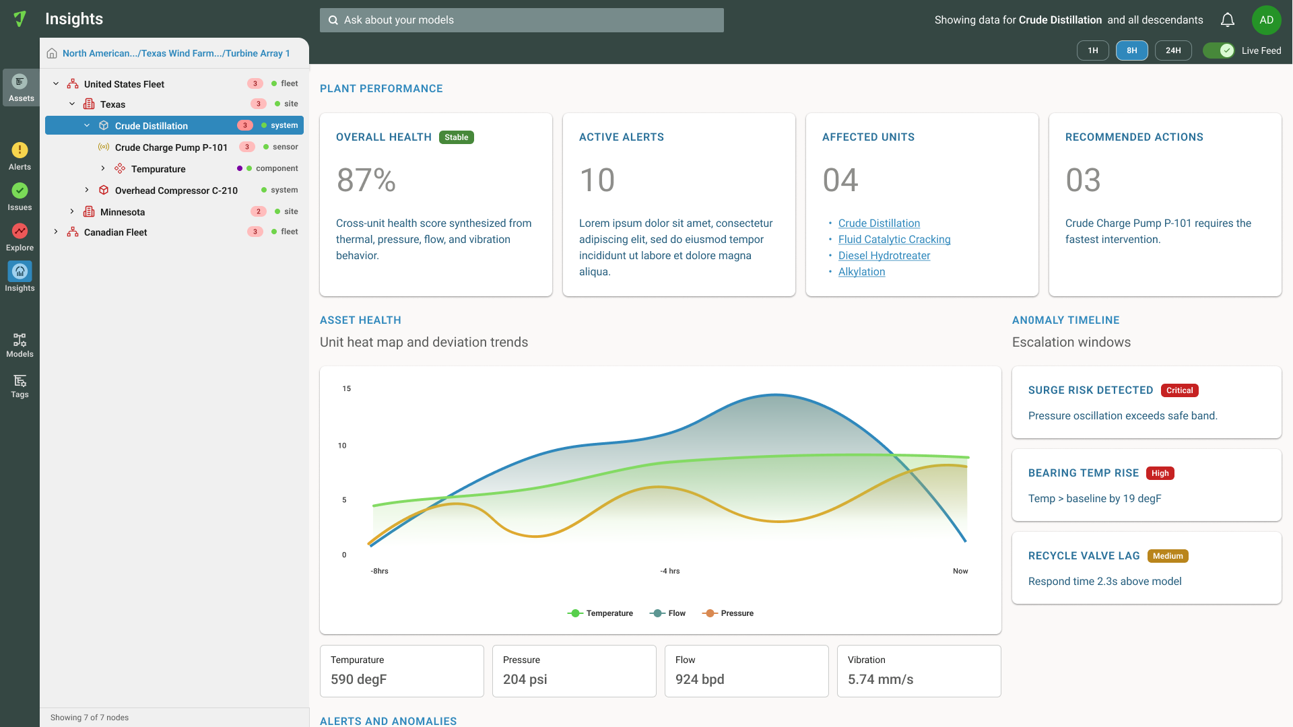Click the notification bell icon

[1228, 20]
